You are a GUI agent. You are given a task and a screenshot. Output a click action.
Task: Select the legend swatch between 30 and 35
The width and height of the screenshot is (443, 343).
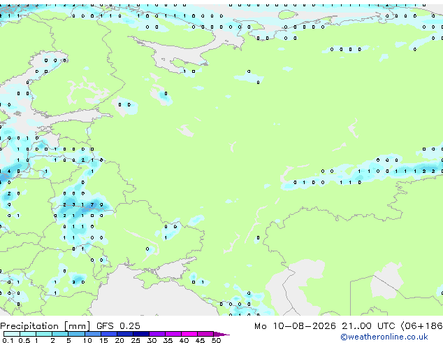157,334
